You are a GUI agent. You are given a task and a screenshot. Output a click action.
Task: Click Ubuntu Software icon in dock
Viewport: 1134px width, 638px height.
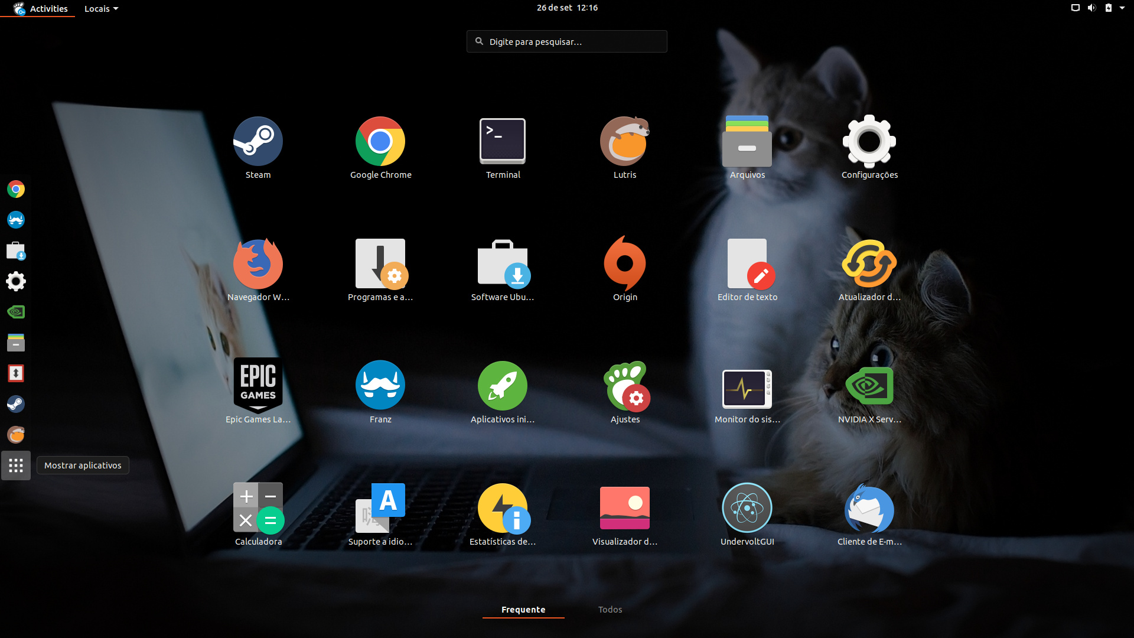(x=16, y=250)
